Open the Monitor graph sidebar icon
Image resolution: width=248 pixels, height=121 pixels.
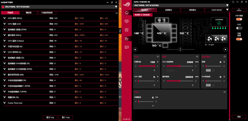click(127, 38)
